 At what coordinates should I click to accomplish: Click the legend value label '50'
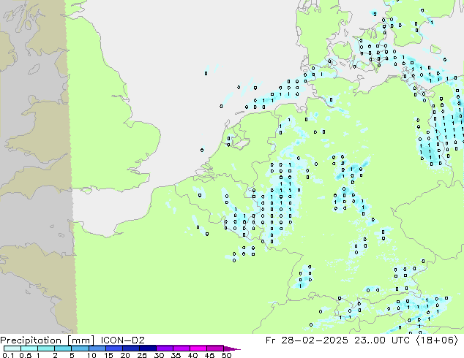pyautogui.click(x=226, y=355)
